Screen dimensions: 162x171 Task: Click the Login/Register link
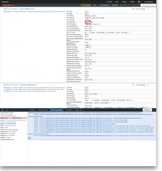click(x=149, y=2)
